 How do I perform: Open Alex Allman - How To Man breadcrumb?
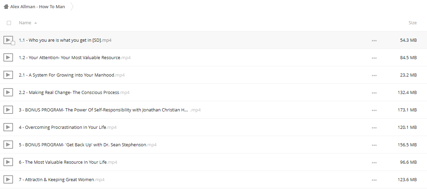[38, 6]
